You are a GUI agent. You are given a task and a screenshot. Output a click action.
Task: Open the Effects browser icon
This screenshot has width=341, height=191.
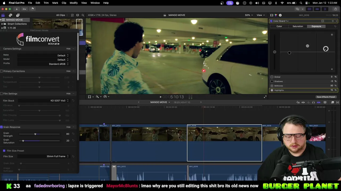[332, 102]
